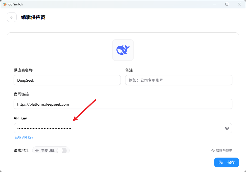Reveal API Key with the eye icon
The height and width of the screenshot is (172, 246).
(227, 128)
